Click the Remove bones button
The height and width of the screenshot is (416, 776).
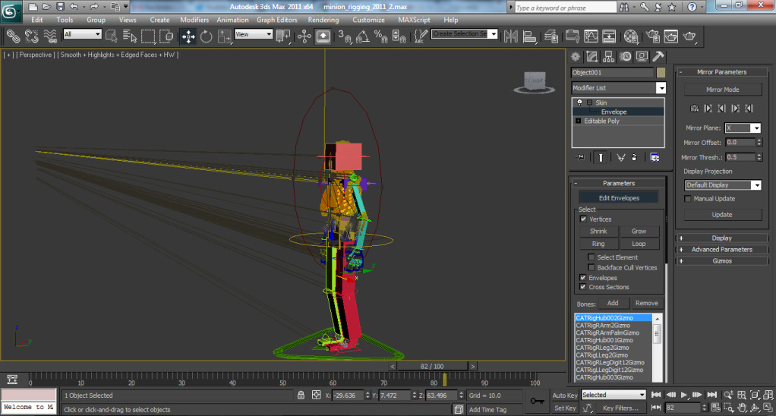pyautogui.click(x=646, y=303)
